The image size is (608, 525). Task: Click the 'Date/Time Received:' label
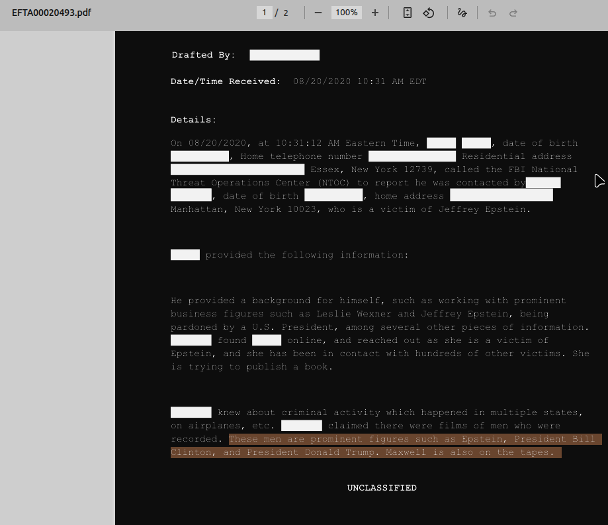[226, 81]
